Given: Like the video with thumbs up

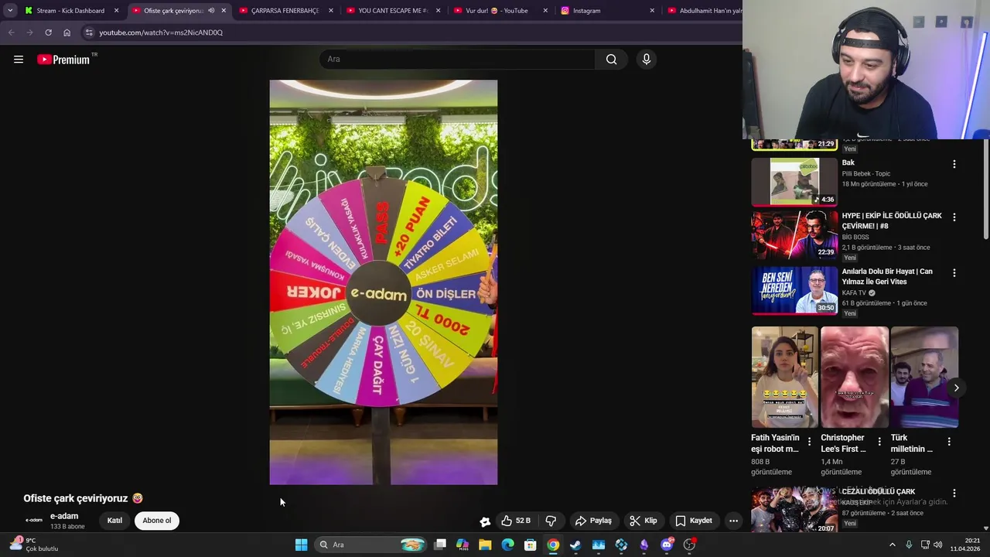Looking at the screenshot, I should pos(515,521).
